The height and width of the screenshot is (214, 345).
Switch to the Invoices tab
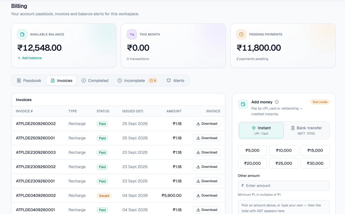[61, 81]
